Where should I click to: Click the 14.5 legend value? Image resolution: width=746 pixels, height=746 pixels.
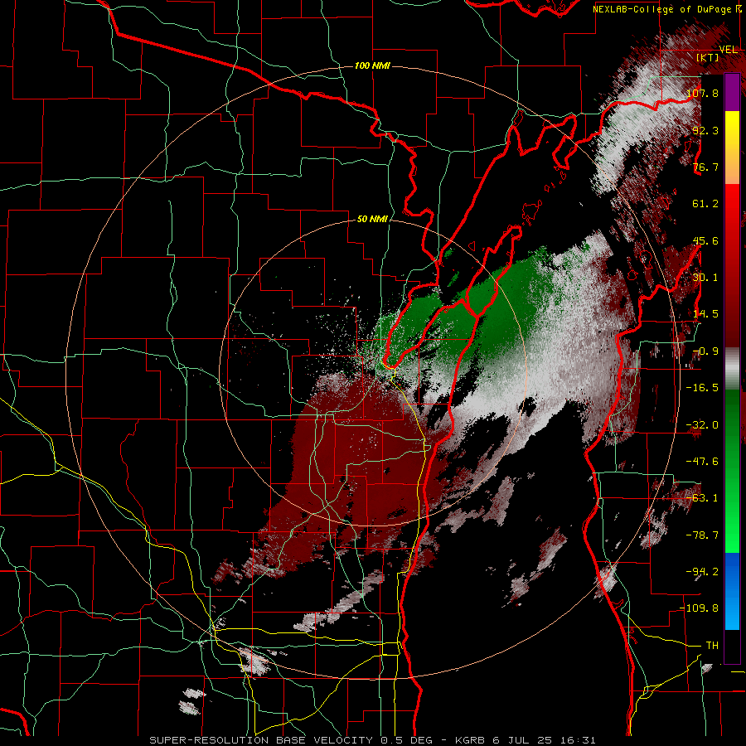705,314
